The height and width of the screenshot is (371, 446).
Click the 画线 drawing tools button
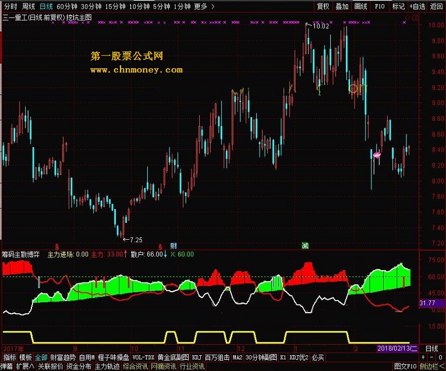[x=360, y=6]
